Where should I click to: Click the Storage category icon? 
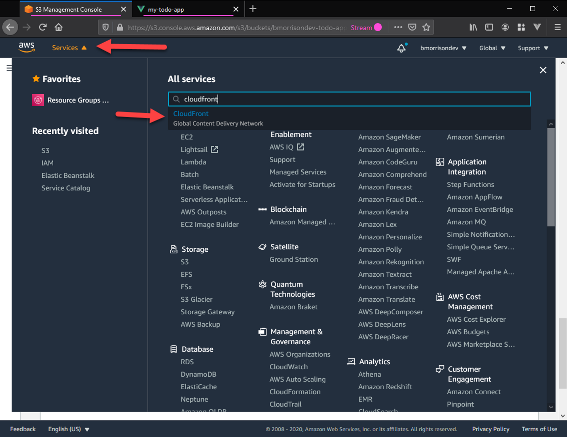174,249
